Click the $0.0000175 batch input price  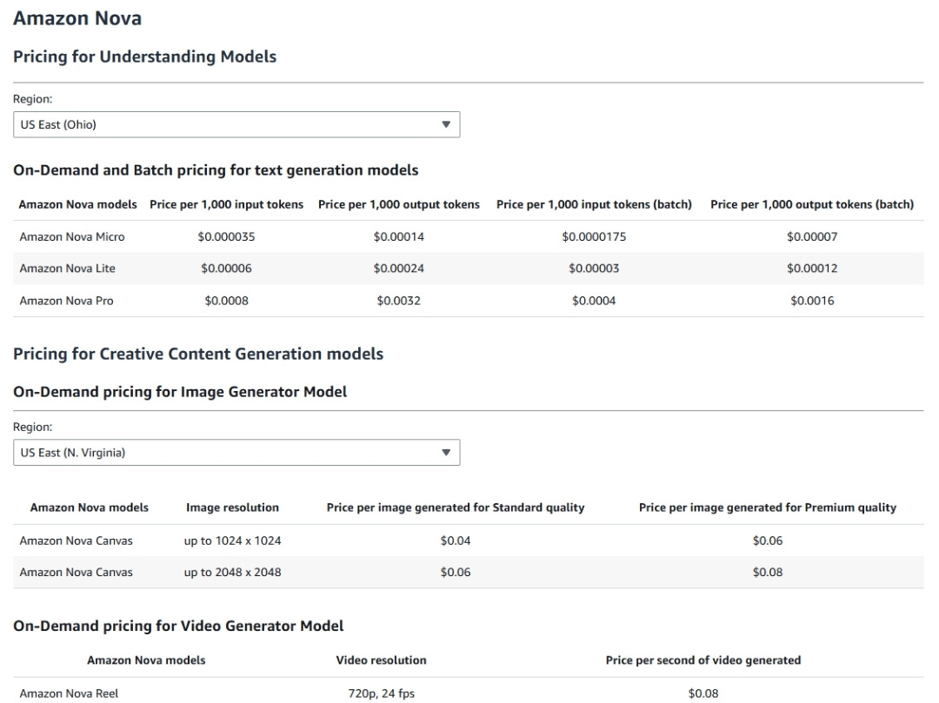[594, 237]
